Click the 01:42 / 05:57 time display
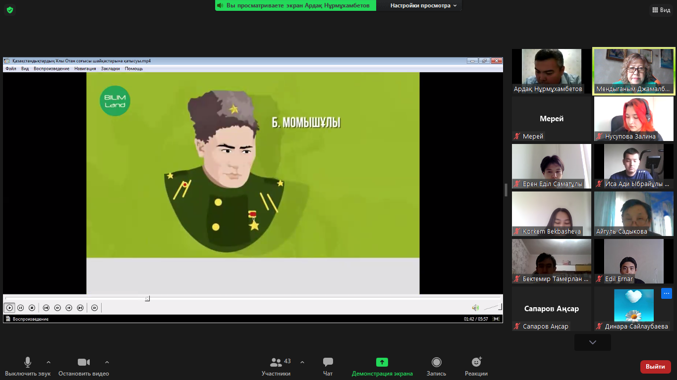The height and width of the screenshot is (380, 677). pyautogui.click(x=476, y=319)
